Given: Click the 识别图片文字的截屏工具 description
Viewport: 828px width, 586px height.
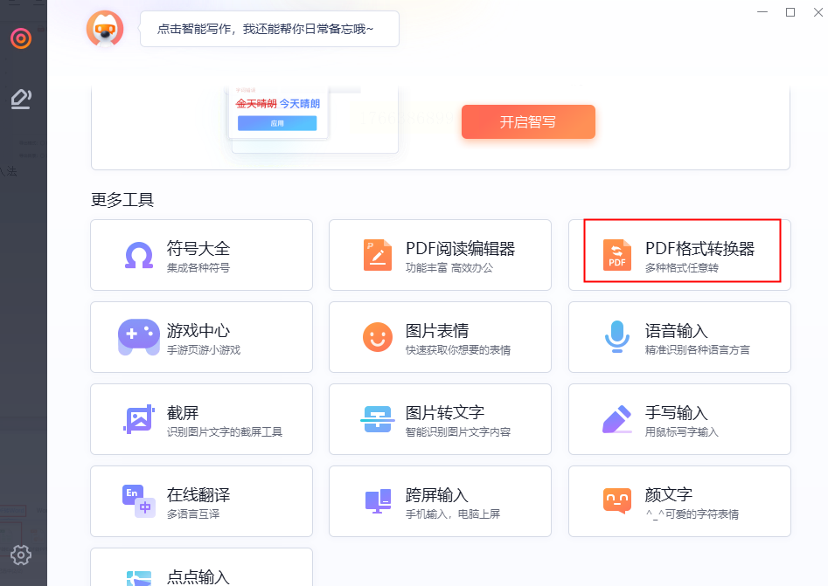Looking at the screenshot, I should click(225, 432).
